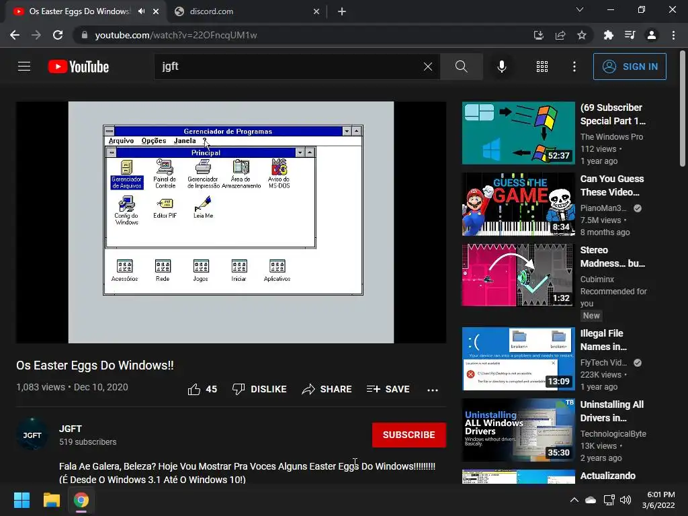
Task: Clear the search box text
Action: (x=428, y=67)
